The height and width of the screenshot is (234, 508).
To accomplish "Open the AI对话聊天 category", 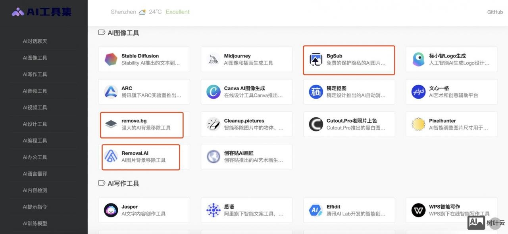I will pyautogui.click(x=35, y=41).
